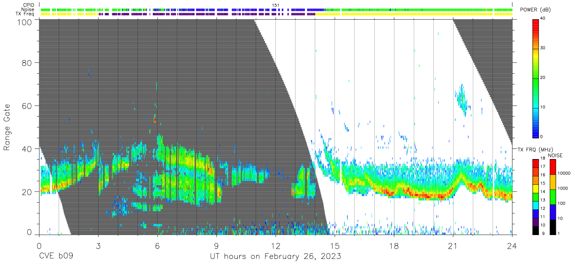This screenshot has height=266, width=576.
Task: Click the UT hours on February 26, 2023 label
Action: coord(275,257)
